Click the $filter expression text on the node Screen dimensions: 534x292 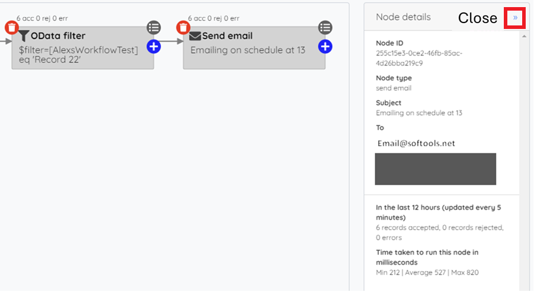coord(78,55)
